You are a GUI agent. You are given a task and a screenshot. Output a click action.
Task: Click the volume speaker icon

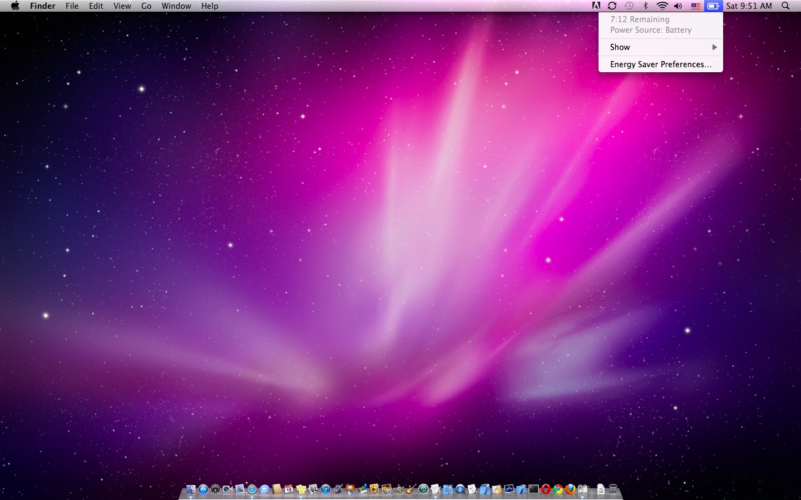pyautogui.click(x=678, y=6)
